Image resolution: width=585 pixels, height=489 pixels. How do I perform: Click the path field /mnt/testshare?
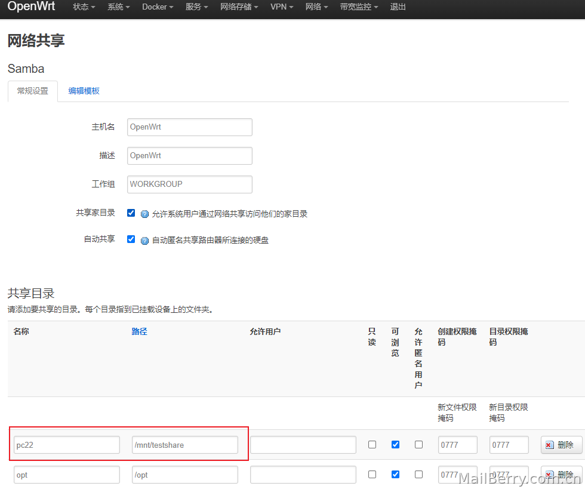click(x=184, y=445)
